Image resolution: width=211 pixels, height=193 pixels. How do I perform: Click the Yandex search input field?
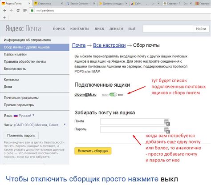coord(168,29)
